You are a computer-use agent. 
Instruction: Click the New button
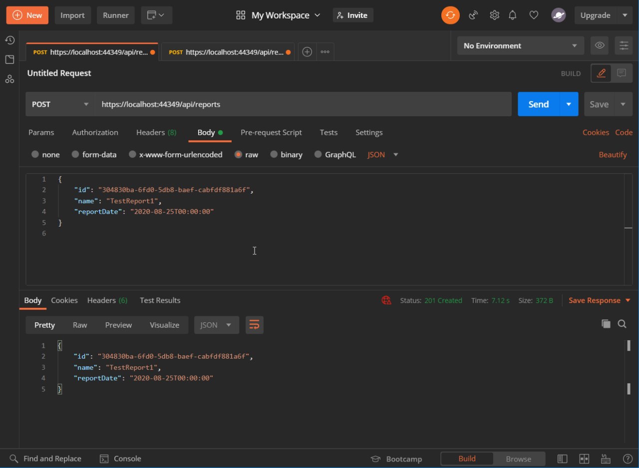tap(27, 15)
